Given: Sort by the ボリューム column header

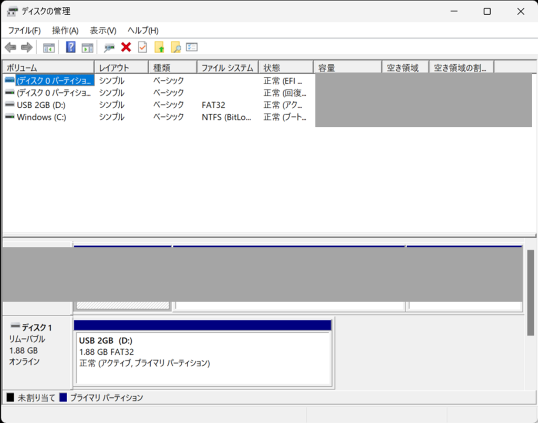Looking at the screenshot, I should (48, 68).
